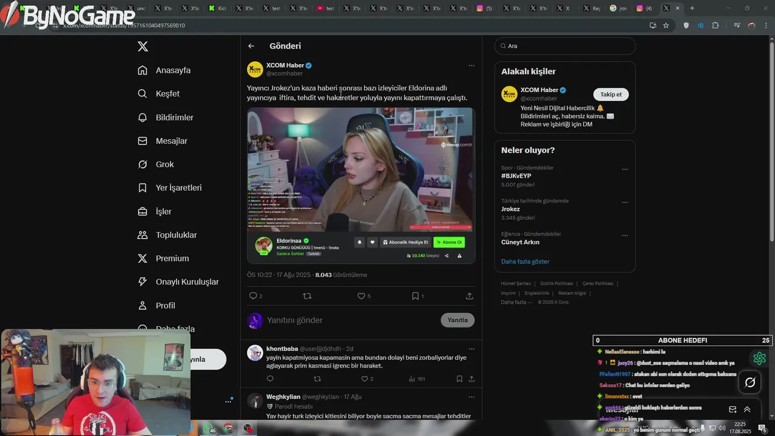Open Hizmet Şartları footer link
This screenshot has width=775, height=436.
tap(516, 283)
